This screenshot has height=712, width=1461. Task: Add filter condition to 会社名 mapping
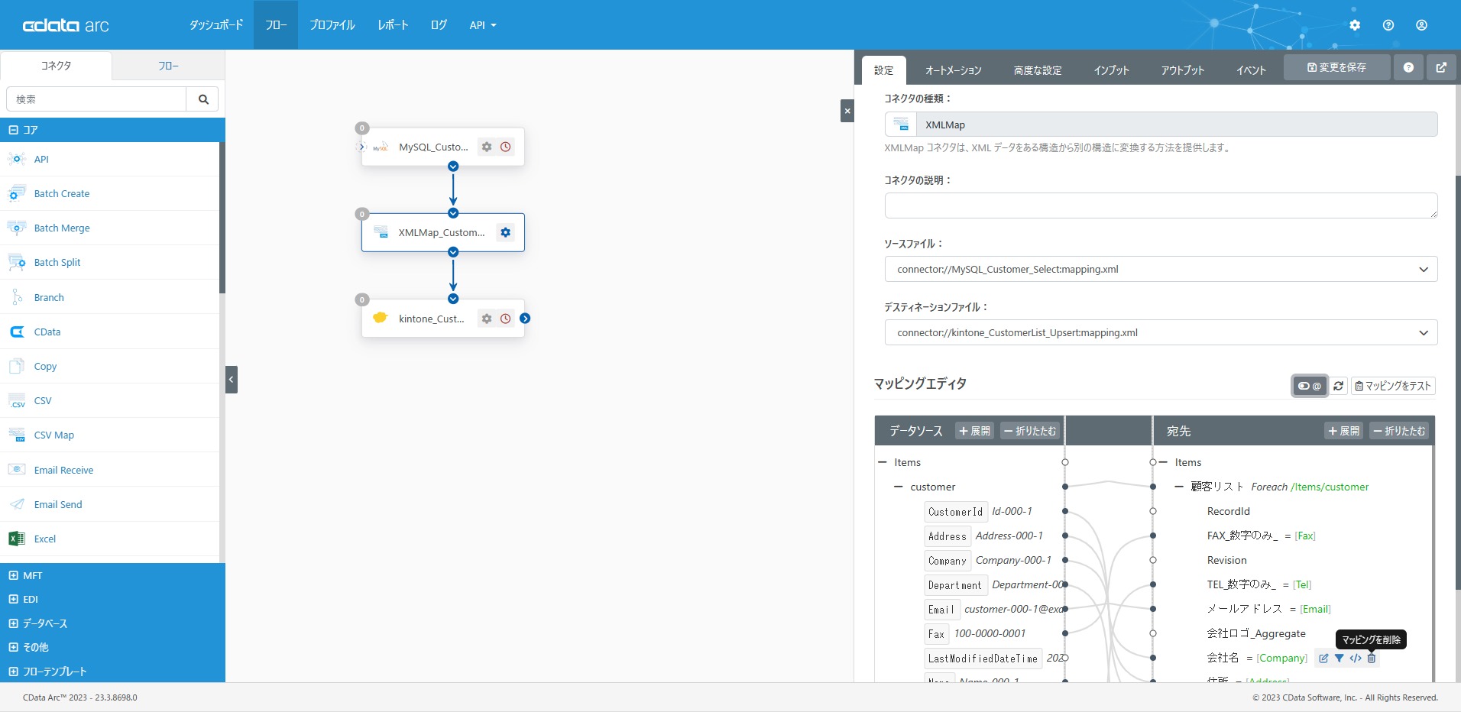coord(1340,658)
